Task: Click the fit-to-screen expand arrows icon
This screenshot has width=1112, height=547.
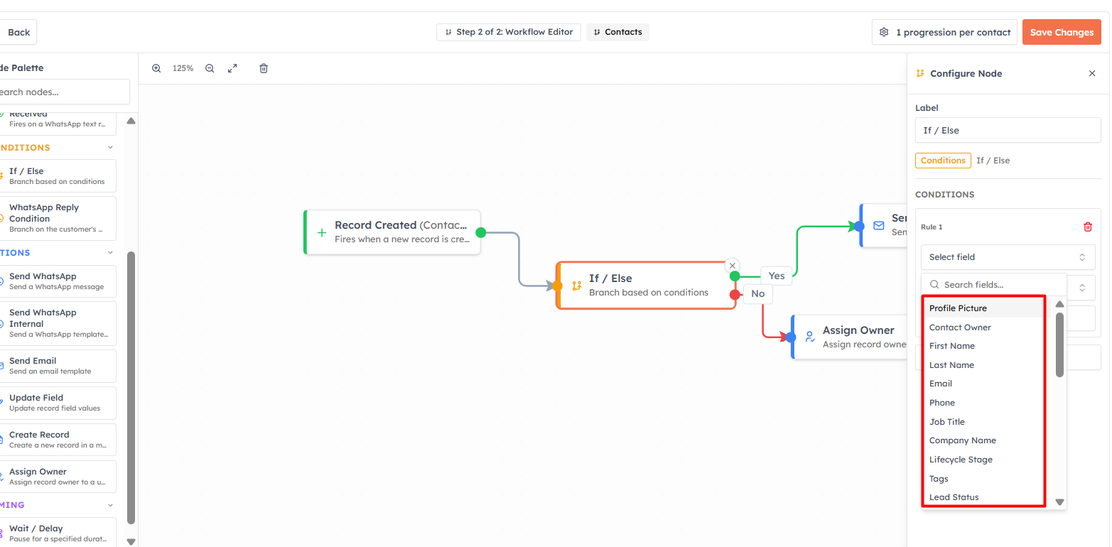Action: [232, 68]
